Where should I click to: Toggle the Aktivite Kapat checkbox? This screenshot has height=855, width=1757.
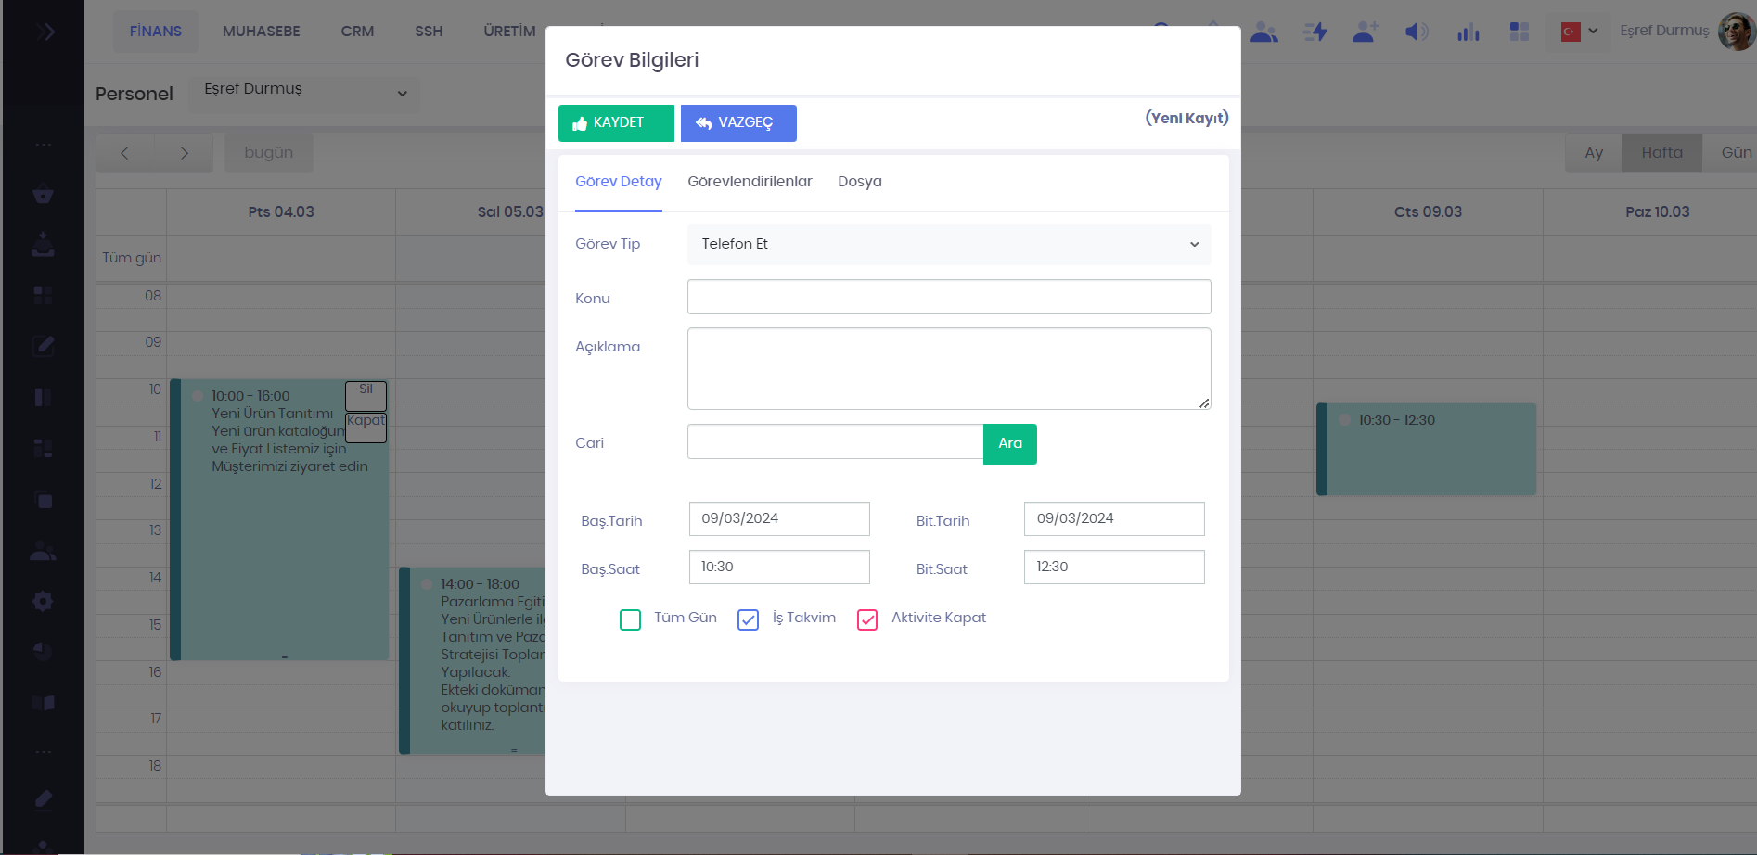pyautogui.click(x=867, y=619)
